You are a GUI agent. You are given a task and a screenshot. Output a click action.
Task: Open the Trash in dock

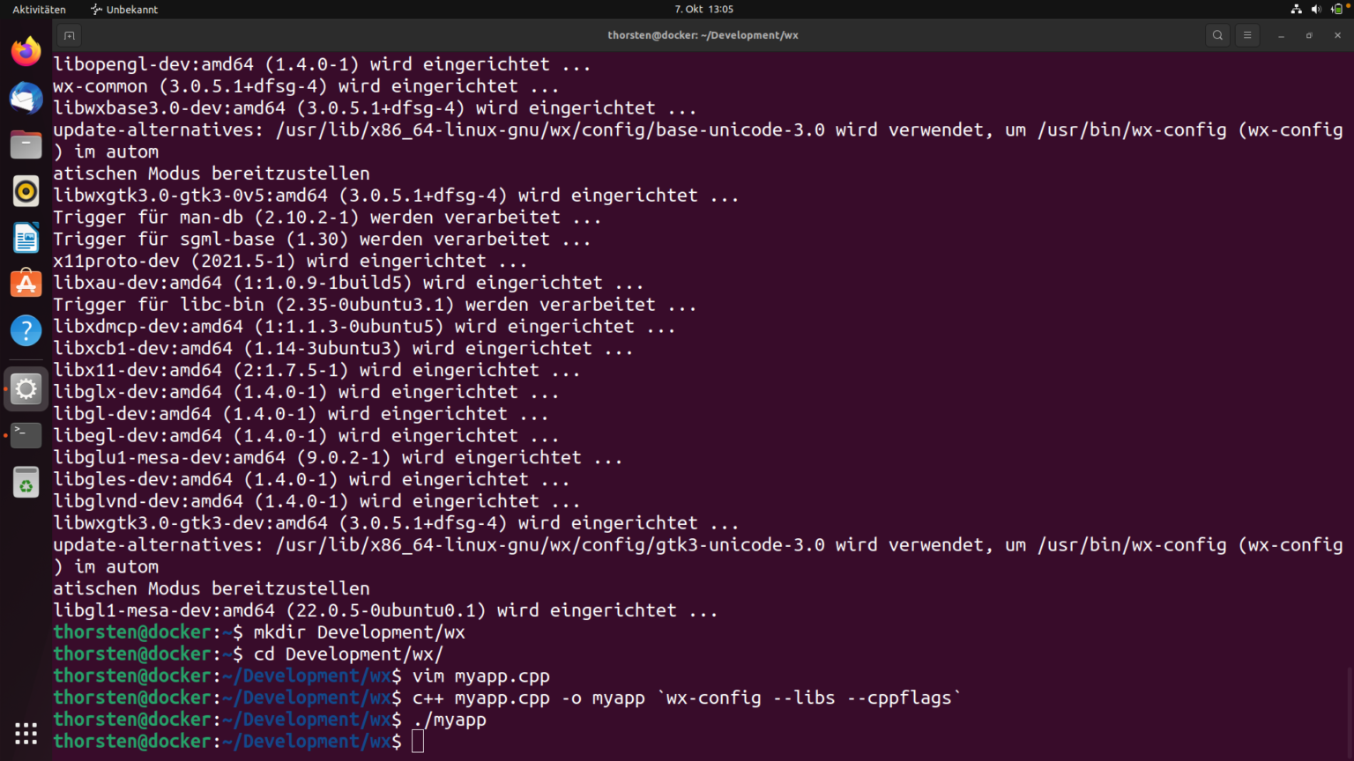pyautogui.click(x=26, y=483)
